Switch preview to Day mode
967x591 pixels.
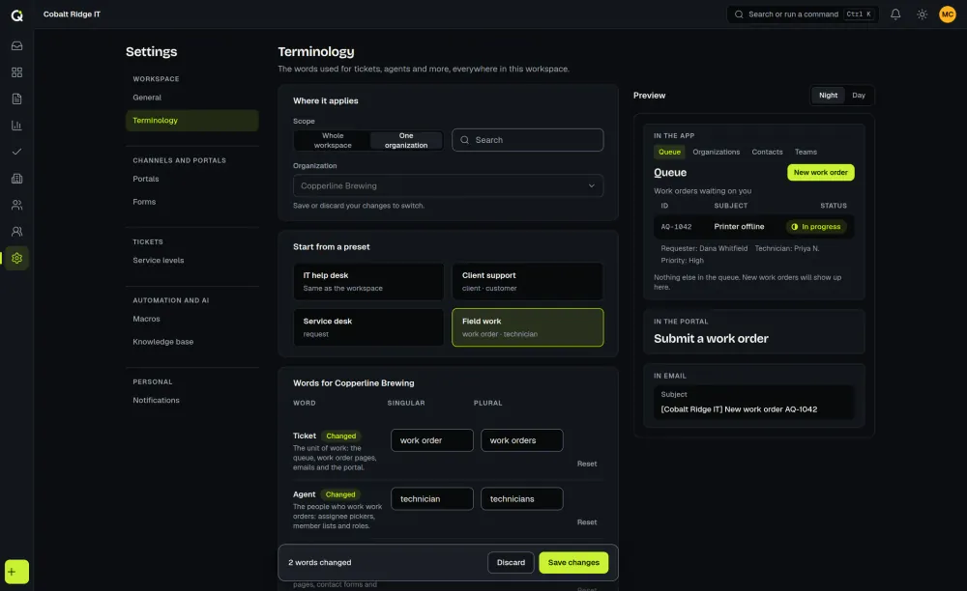[x=859, y=96]
